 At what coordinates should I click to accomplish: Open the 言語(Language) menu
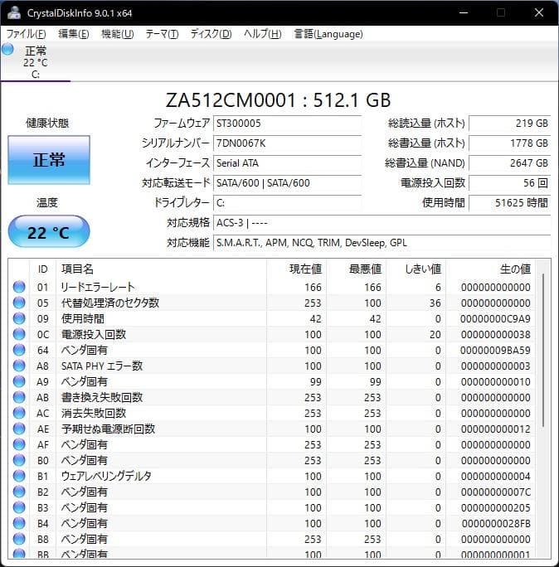(x=328, y=34)
